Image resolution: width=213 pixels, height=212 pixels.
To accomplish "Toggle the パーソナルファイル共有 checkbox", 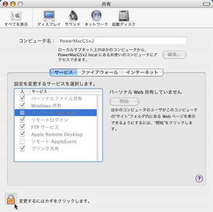I will 22,98.
